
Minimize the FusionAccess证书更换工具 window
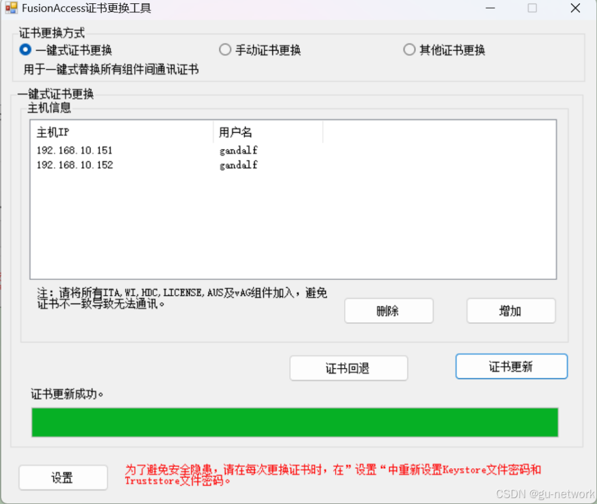click(x=490, y=8)
